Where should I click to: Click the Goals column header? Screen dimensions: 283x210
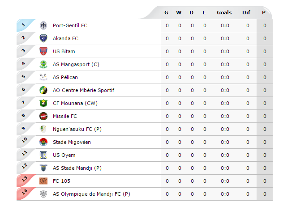point(224,13)
